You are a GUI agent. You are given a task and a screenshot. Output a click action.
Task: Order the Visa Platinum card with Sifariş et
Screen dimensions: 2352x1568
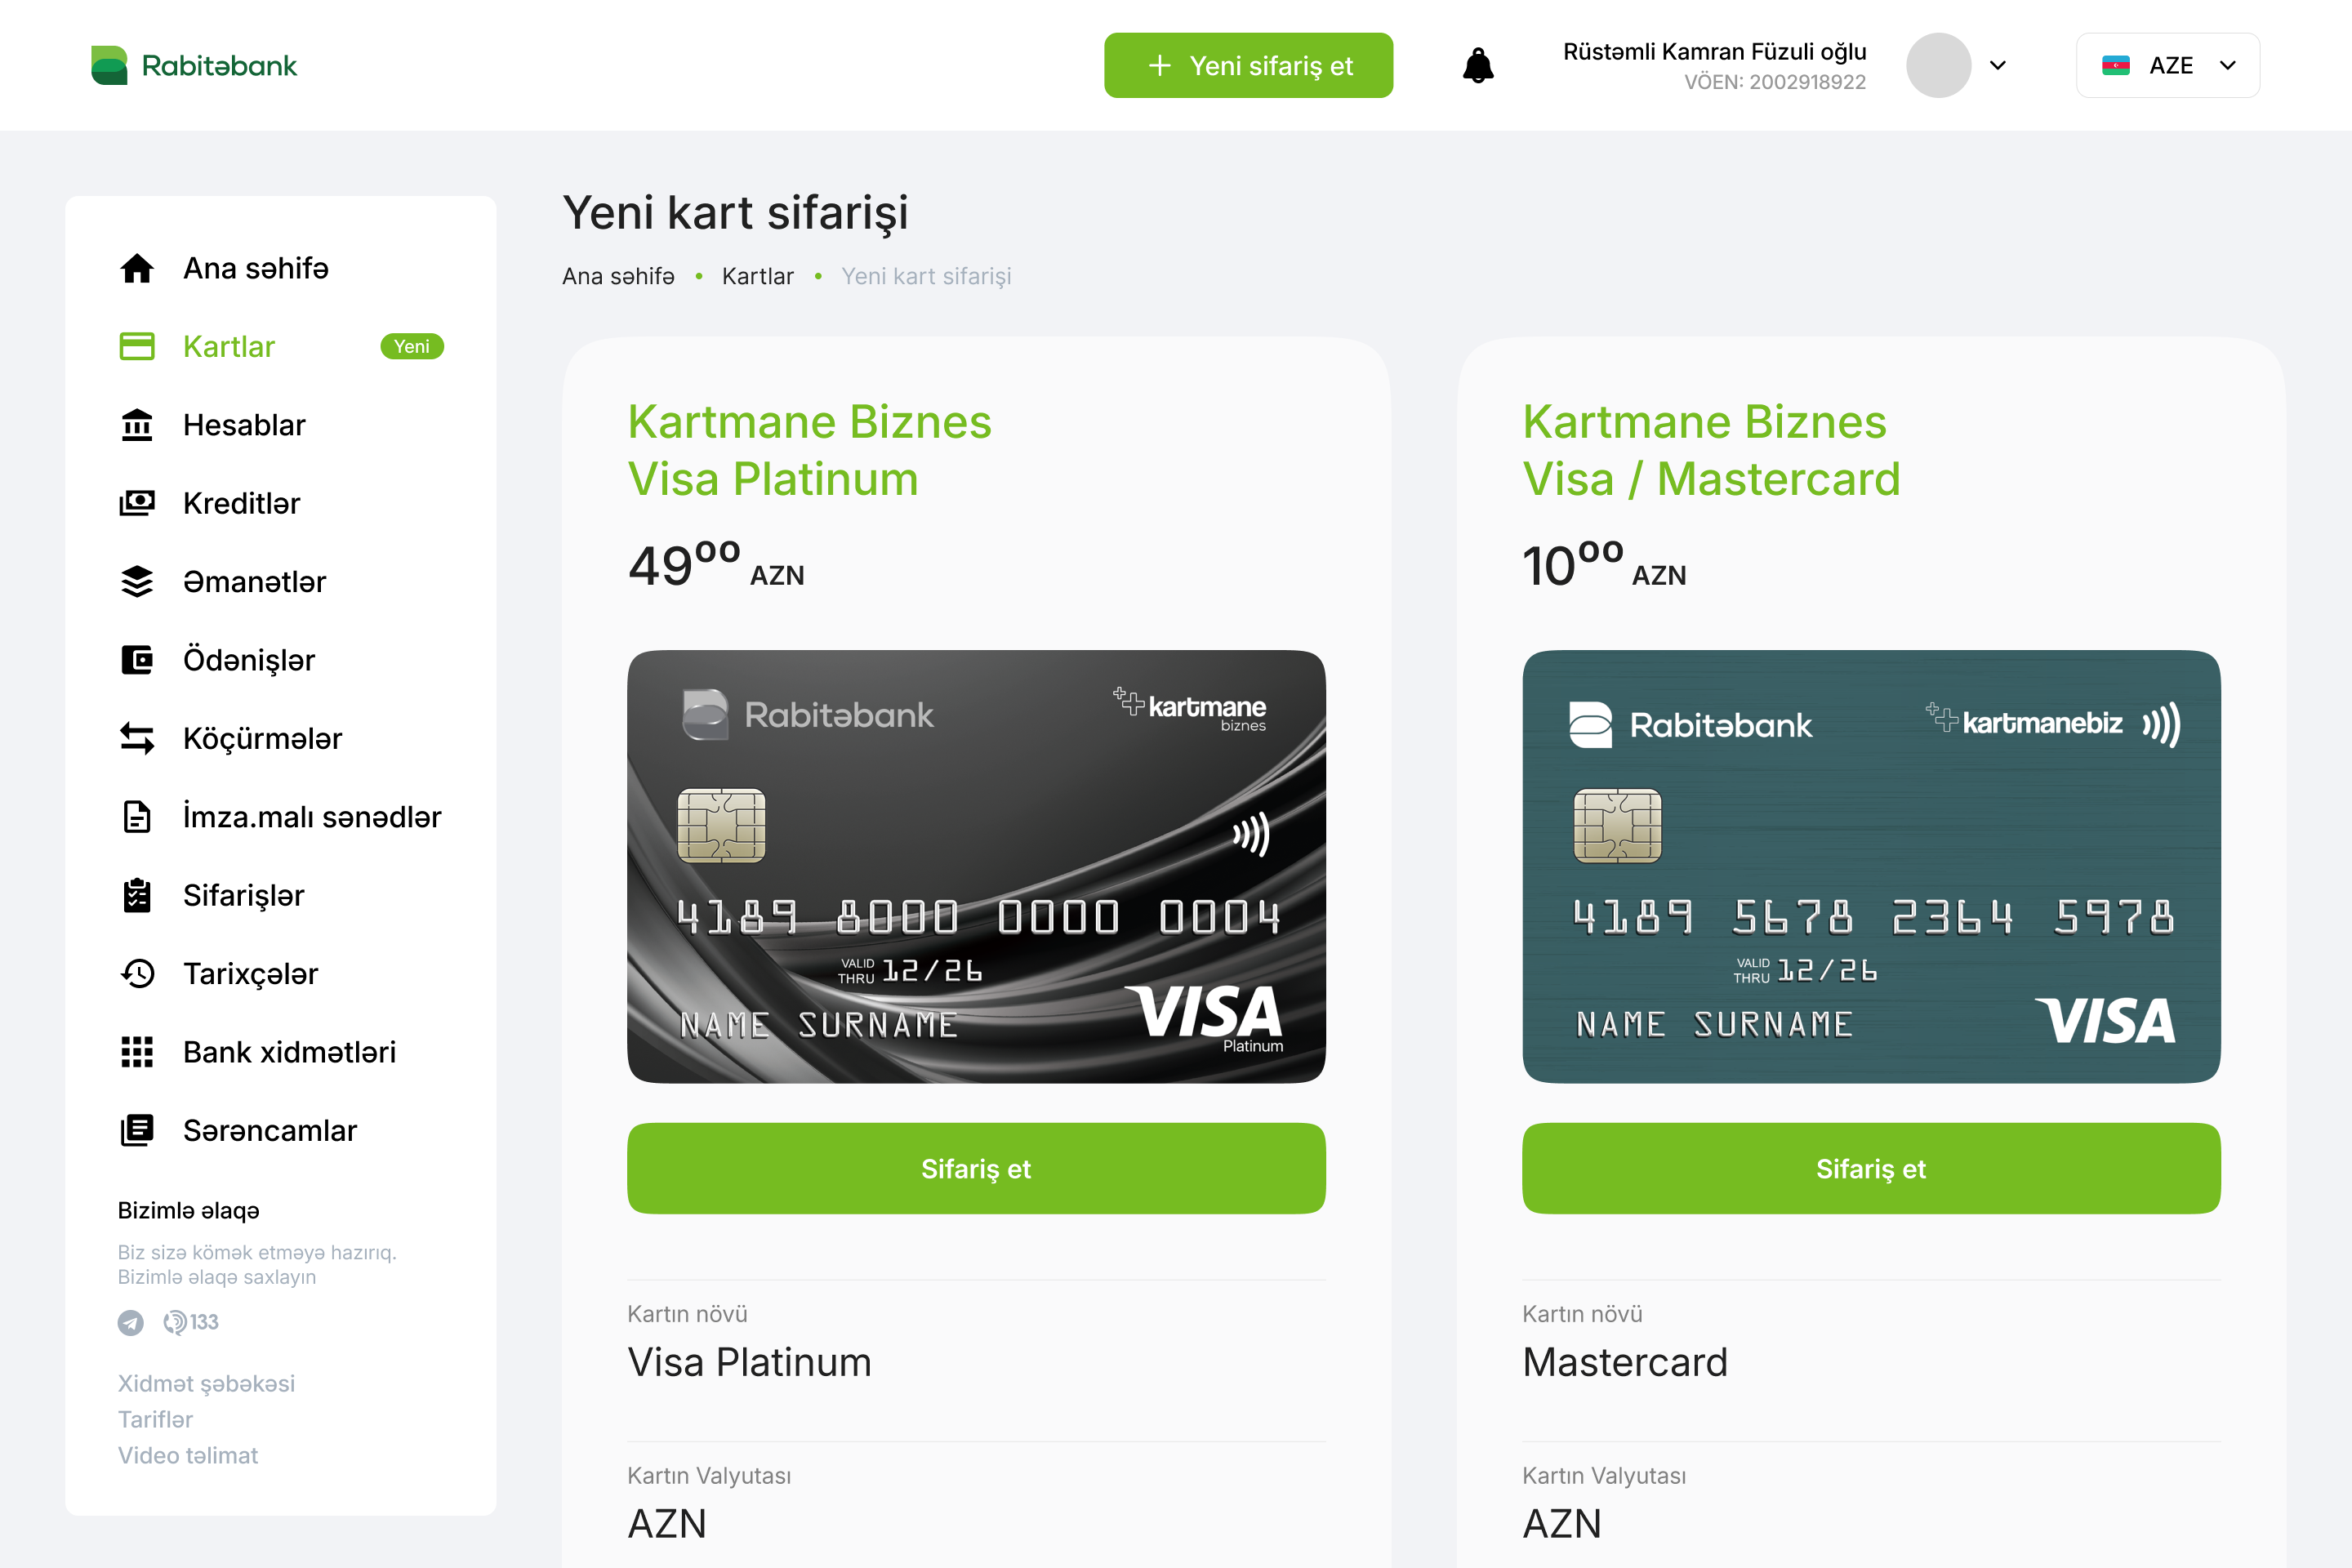[x=976, y=1168]
